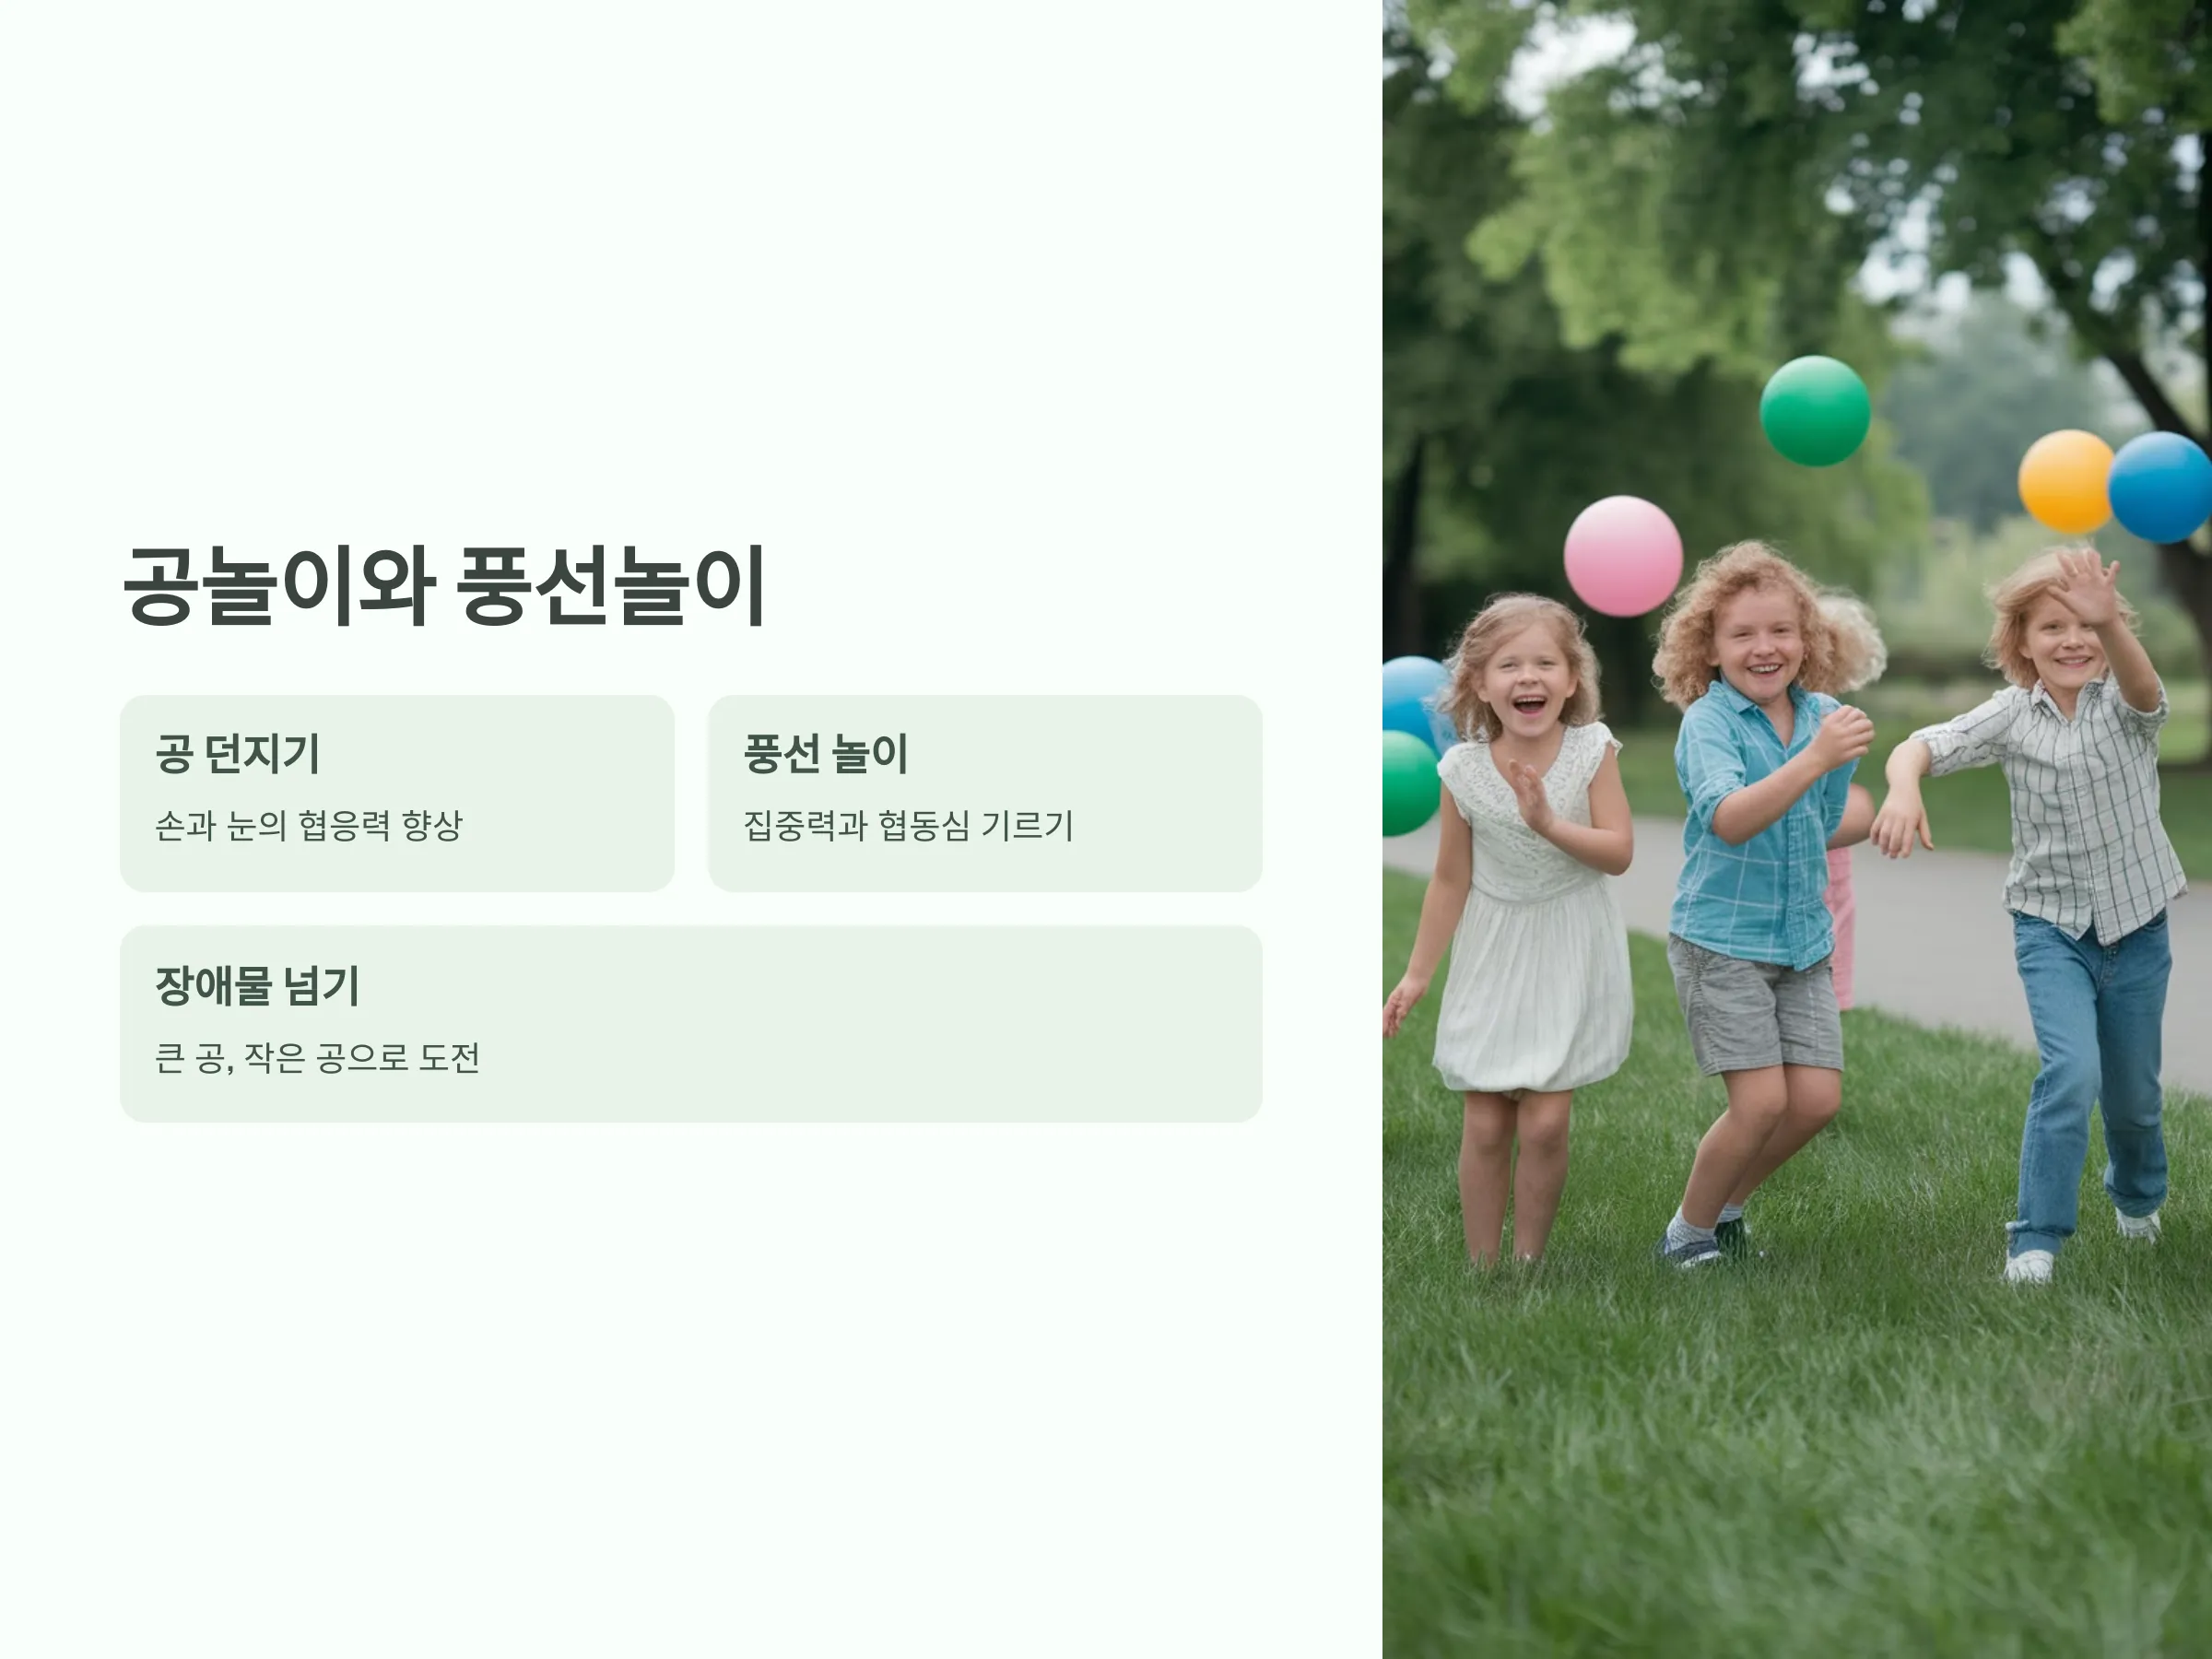Click the text 손과 눈의 협응력 향상
This screenshot has height=1659, width=2212.
click(x=309, y=826)
